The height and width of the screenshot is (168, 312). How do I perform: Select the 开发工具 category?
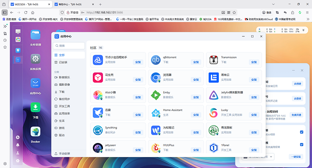[69, 106]
